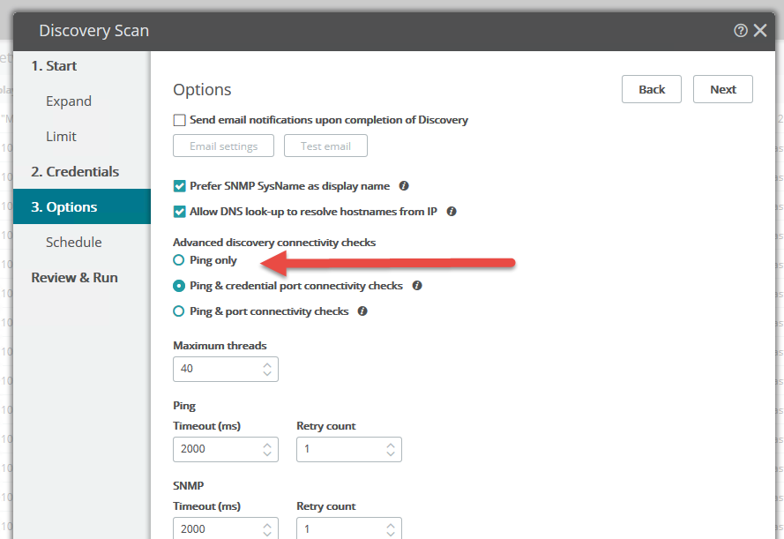784x539 pixels.
Task: Close the Discovery Scan dialog
Action: point(760,31)
